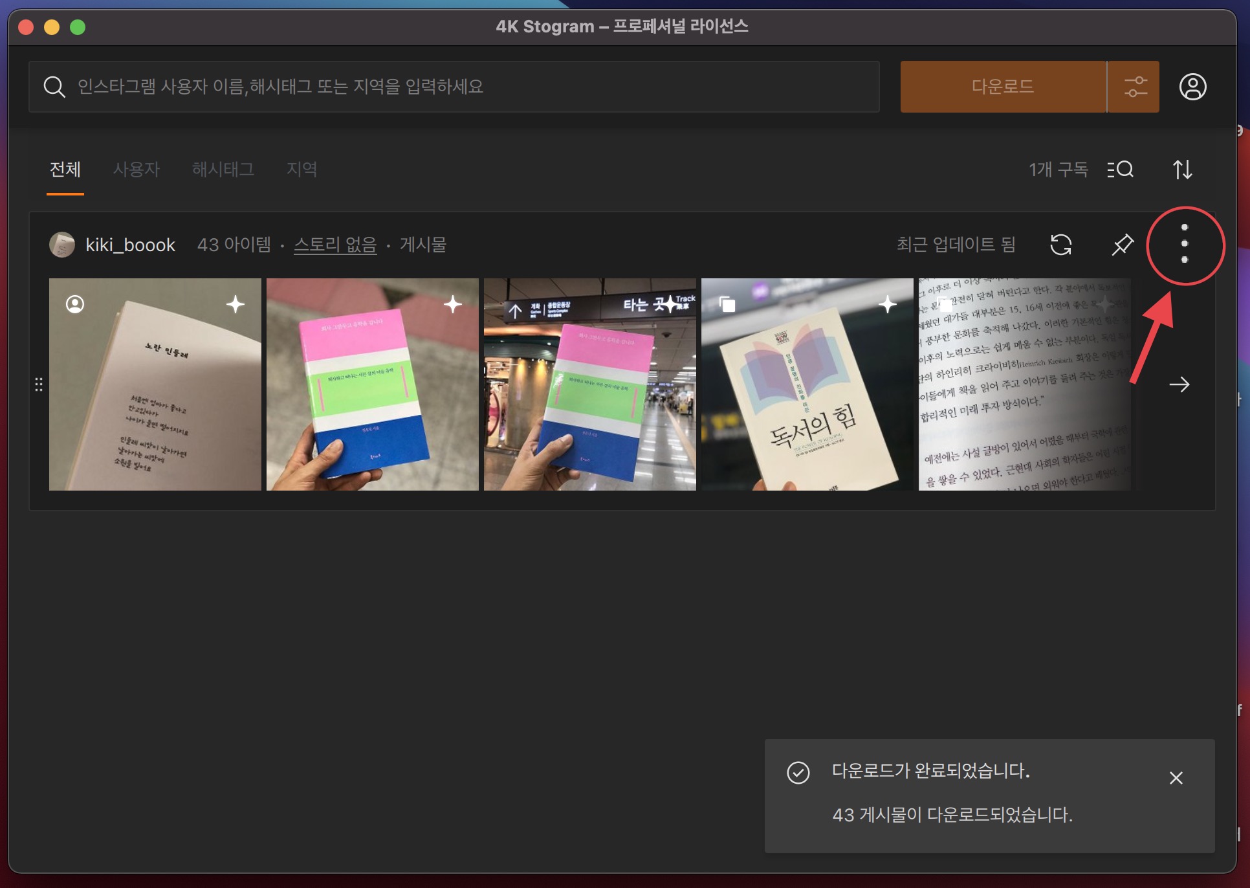Open download settings sliders icon
Image resolution: width=1250 pixels, height=888 pixels.
pos(1135,87)
